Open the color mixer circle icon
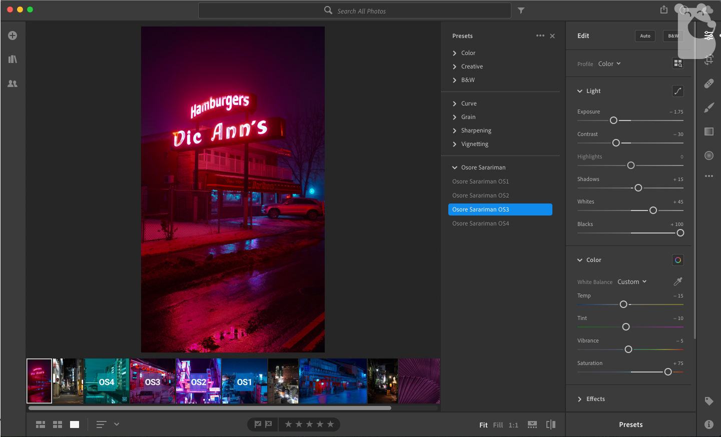721x437 pixels. [677, 260]
